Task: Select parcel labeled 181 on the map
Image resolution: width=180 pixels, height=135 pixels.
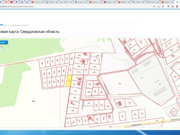Action: [x=76, y=84]
